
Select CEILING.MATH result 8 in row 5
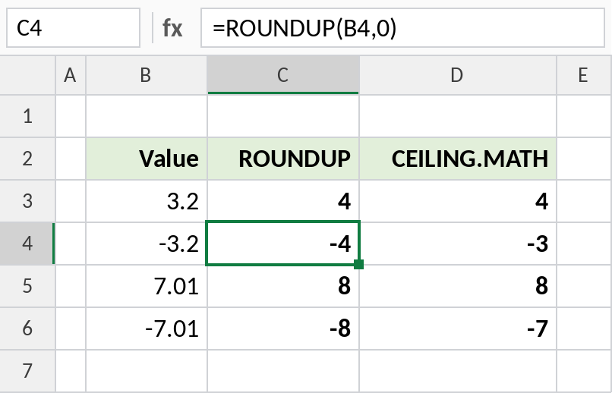pyautogui.click(x=457, y=286)
